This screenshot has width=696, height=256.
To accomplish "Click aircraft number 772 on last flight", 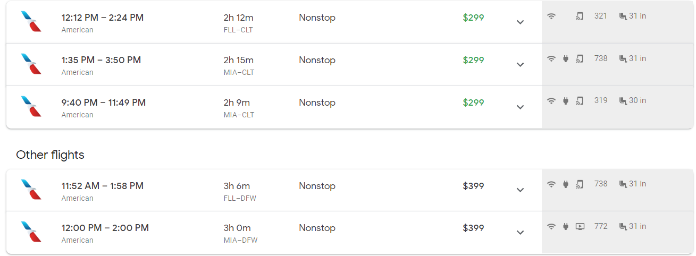I will tap(601, 226).
